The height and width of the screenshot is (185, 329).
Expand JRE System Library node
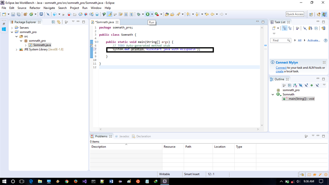click(x=17, y=50)
